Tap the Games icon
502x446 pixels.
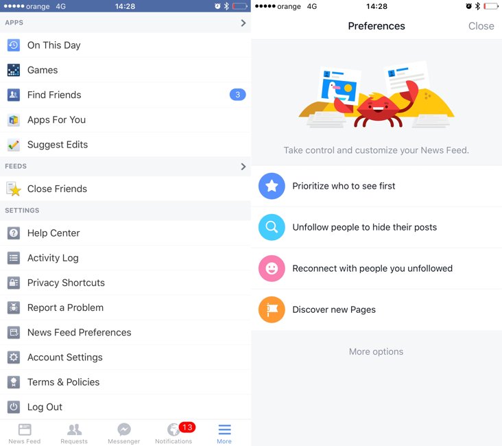coord(14,70)
